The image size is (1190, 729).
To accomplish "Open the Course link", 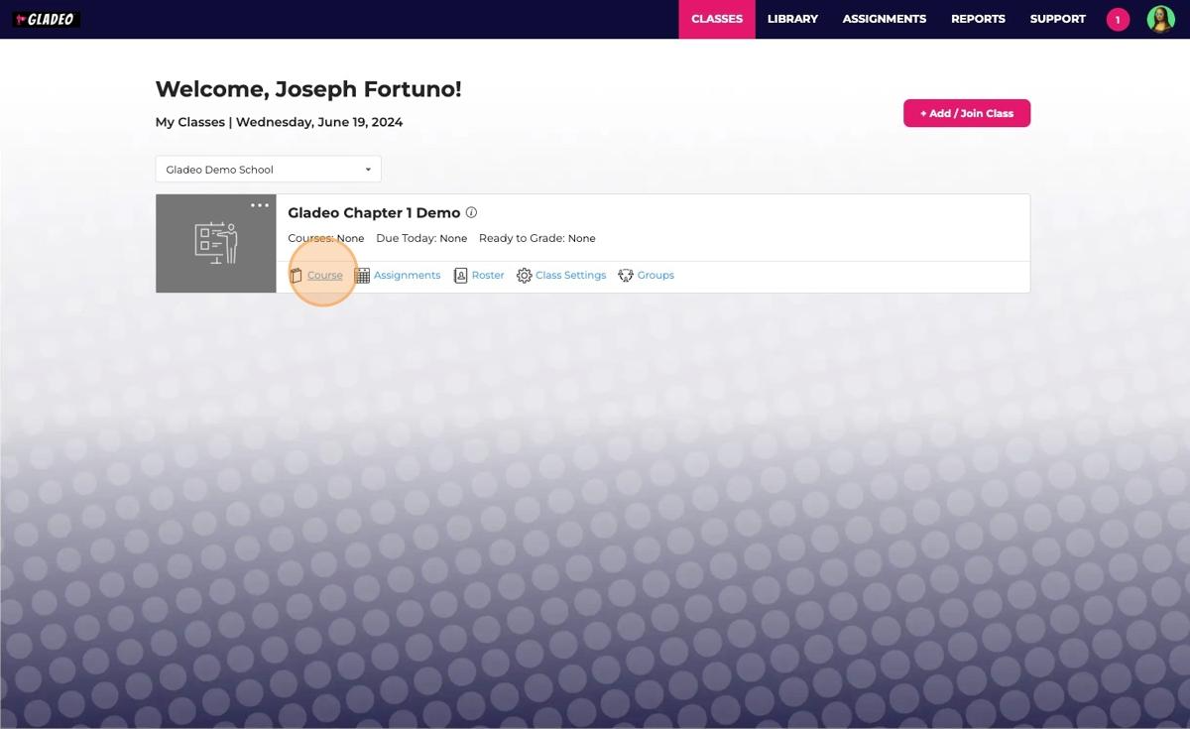I will (324, 275).
